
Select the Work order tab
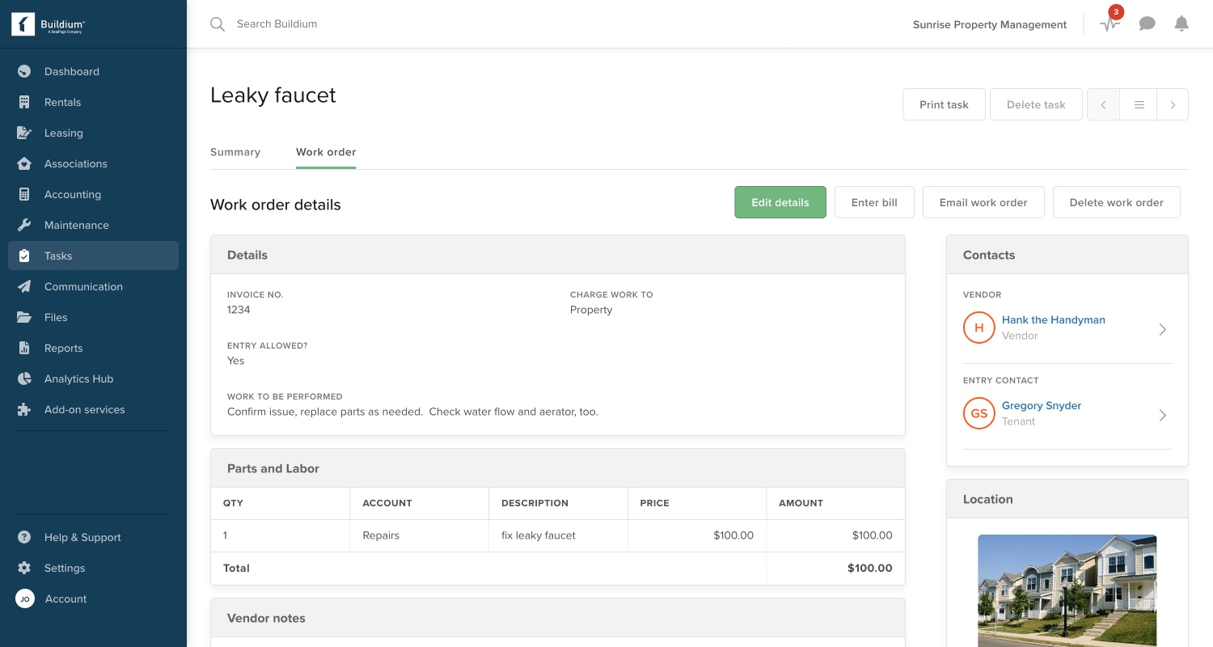point(326,152)
